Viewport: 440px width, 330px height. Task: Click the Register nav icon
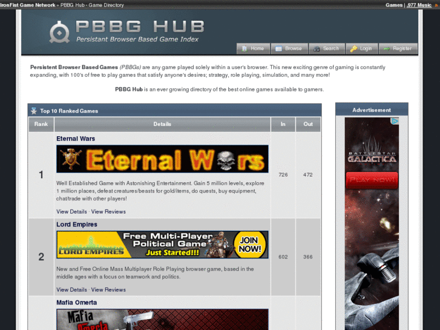(x=386, y=49)
